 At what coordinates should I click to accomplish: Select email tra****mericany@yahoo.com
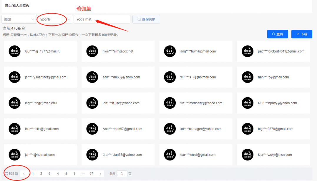click(x=201, y=103)
